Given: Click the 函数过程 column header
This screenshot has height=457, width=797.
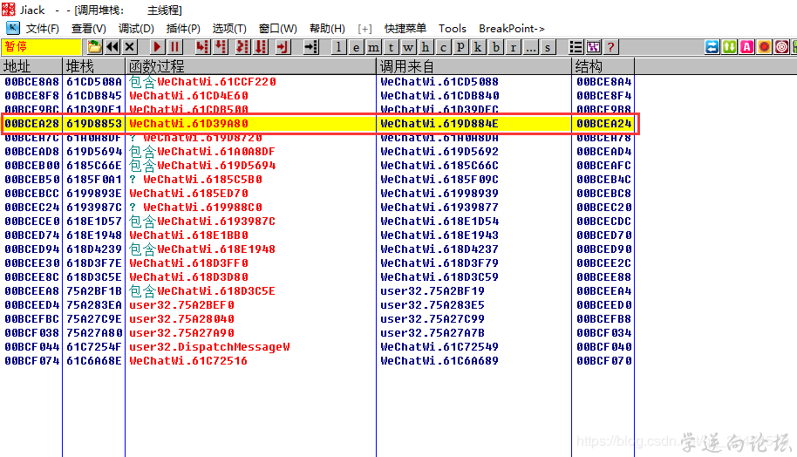Looking at the screenshot, I should coord(250,66).
